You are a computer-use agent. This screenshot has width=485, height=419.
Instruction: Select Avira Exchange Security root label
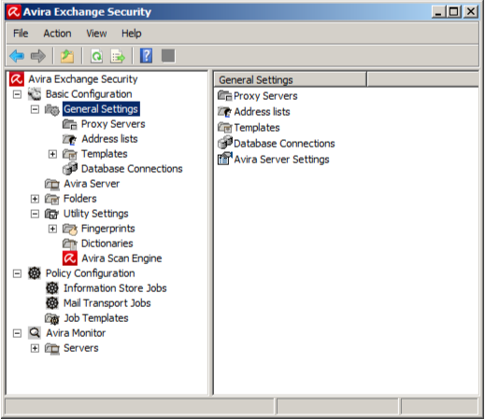(x=83, y=79)
